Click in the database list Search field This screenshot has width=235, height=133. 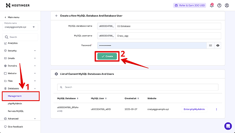point(138,87)
